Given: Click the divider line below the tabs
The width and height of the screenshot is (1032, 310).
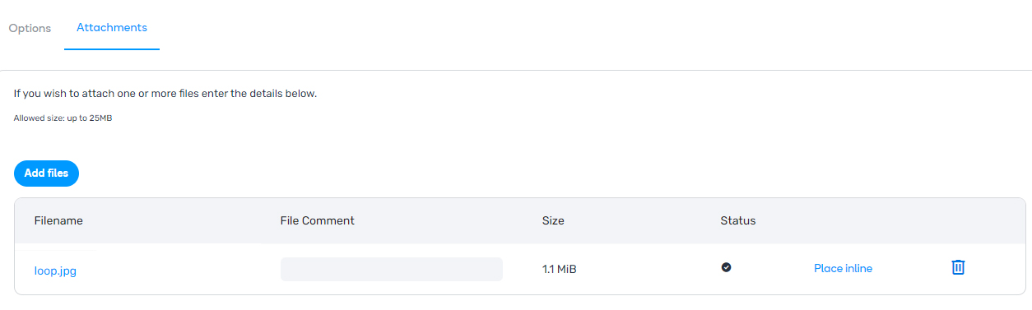Looking at the screenshot, I should (516, 70).
